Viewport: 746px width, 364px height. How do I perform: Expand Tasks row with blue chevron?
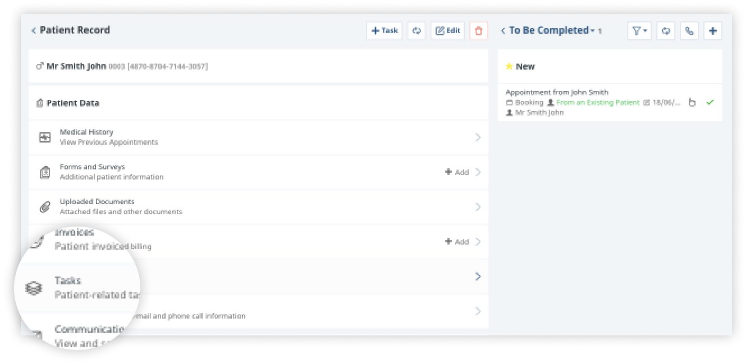pos(478,277)
